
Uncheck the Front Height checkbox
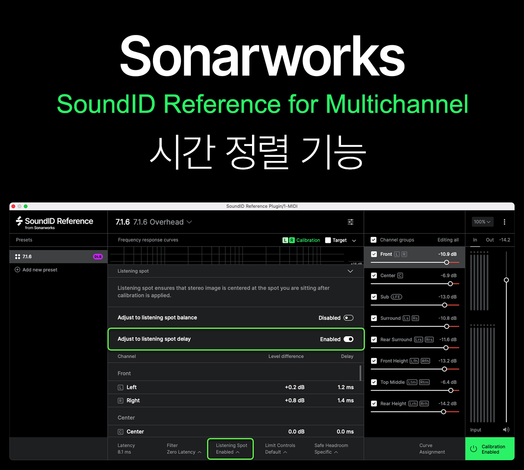[374, 361]
